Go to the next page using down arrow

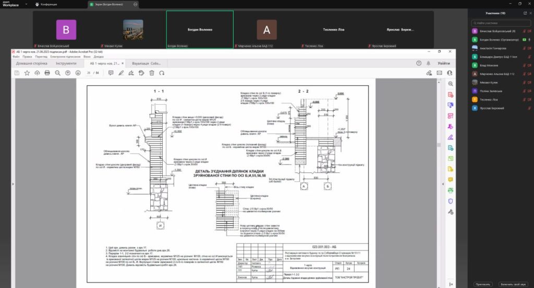pos(78,73)
